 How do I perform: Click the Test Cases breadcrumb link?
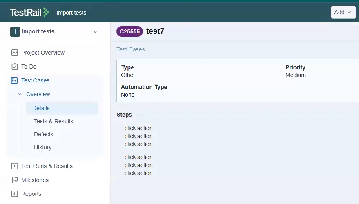131,49
